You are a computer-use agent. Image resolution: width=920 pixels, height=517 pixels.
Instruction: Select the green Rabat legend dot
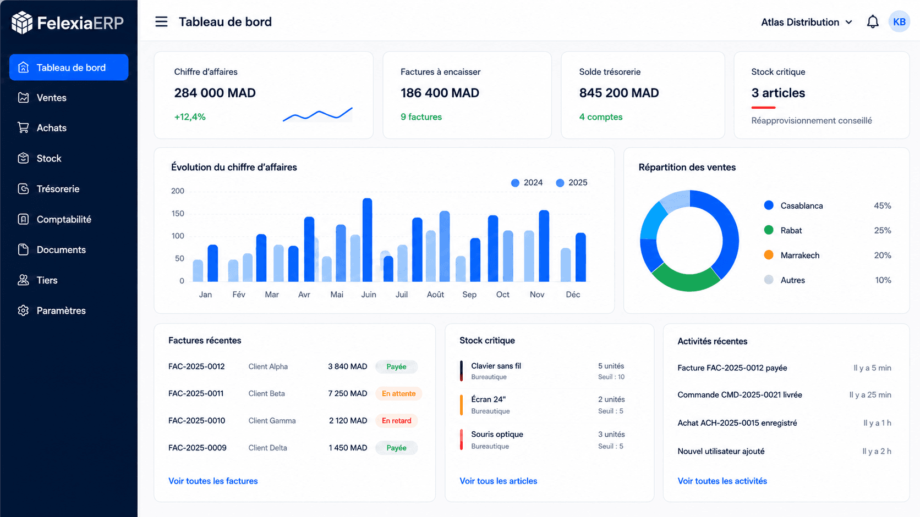click(x=769, y=230)
